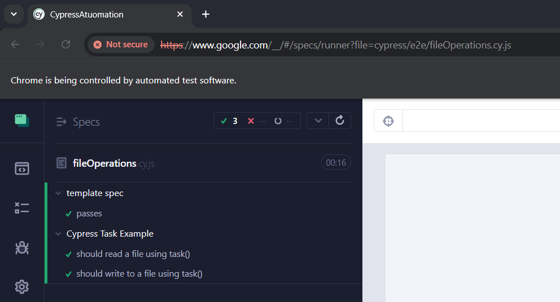Viewport: 560px width, 302px height.
Task: Select the CypressAtuomation browser tab
Action: coord(110,15)
